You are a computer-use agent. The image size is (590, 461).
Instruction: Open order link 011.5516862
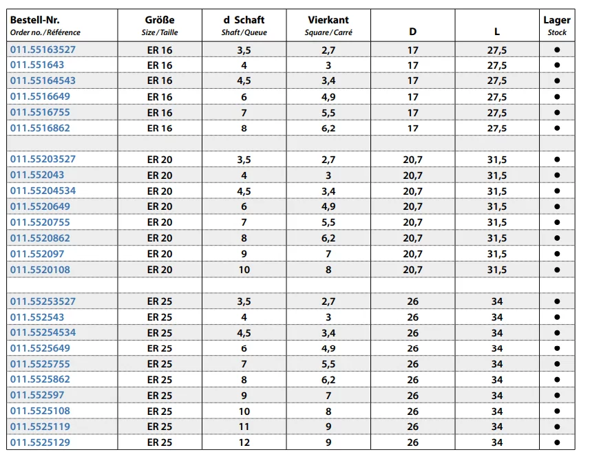[40, 128]
